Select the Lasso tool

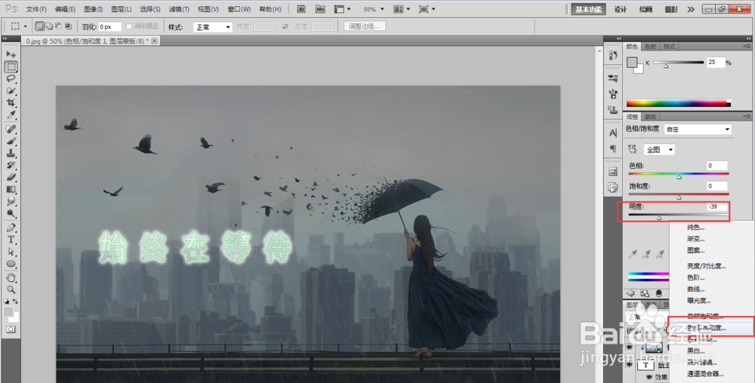pos(11,79)
